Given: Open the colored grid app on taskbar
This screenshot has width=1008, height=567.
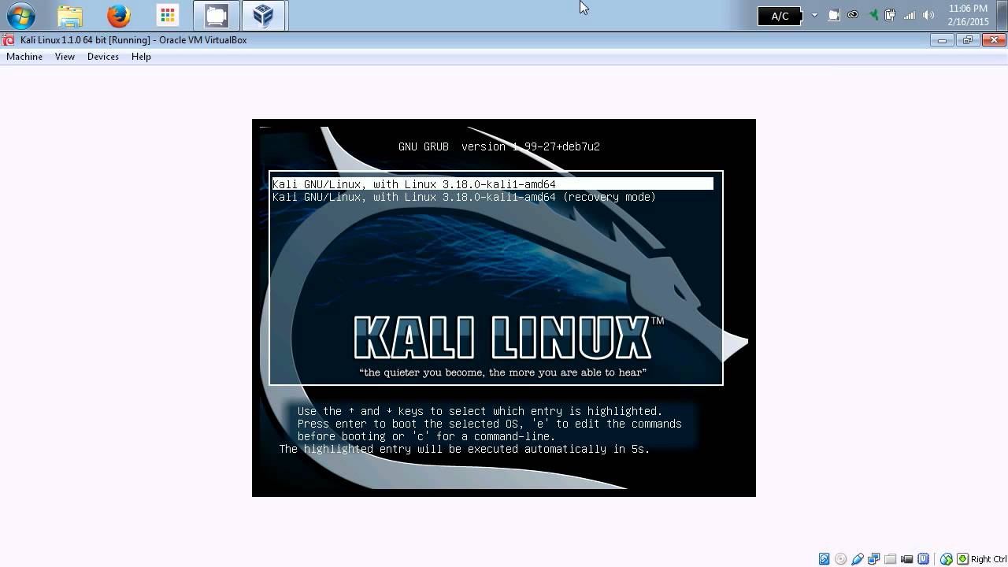Looking at the screenshot, I should 168,16.
